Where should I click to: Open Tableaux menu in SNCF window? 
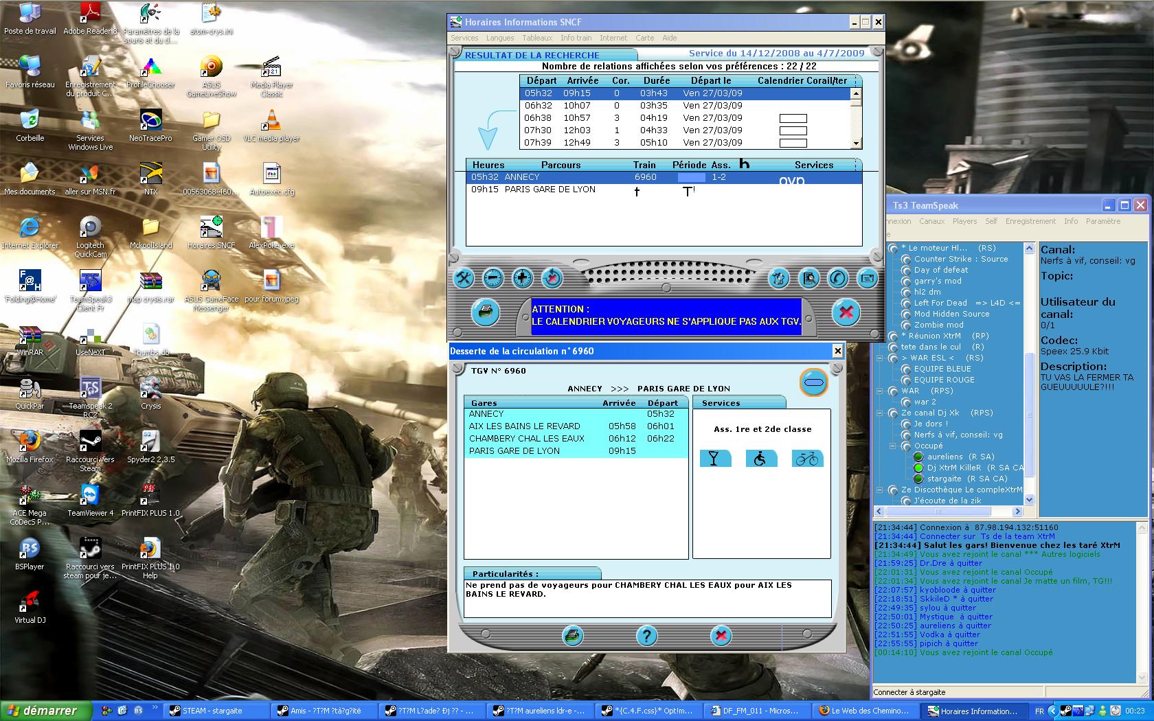click(537, 38)
